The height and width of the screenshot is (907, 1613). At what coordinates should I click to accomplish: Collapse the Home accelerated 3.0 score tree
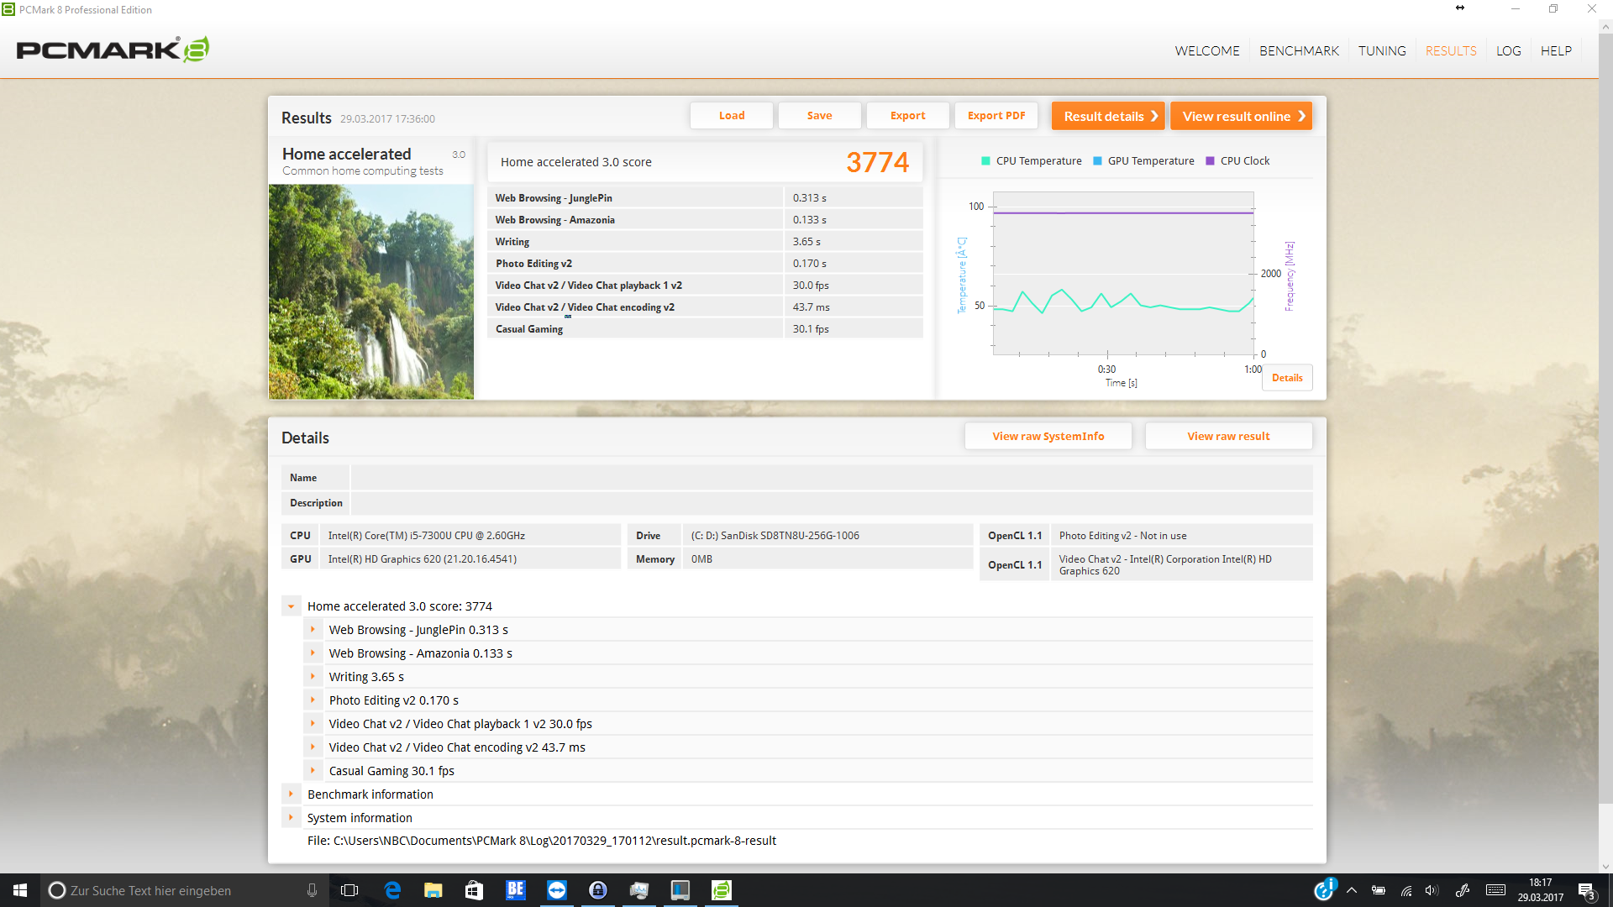click(x=291, y=606)
